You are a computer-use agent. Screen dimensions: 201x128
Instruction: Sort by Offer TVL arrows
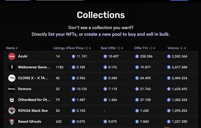pyautogui.click(x=154, y=48)
